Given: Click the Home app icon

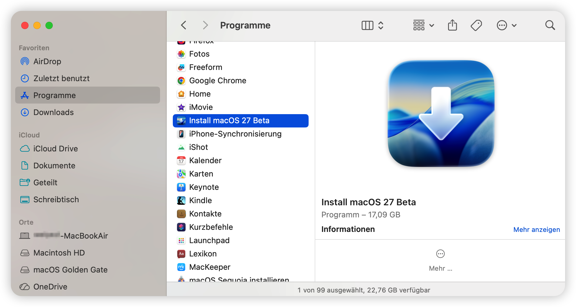Looking at the screenshot, I should click(x=181, y=94).
